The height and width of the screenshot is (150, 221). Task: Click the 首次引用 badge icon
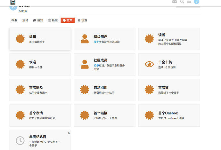[85, 90]
